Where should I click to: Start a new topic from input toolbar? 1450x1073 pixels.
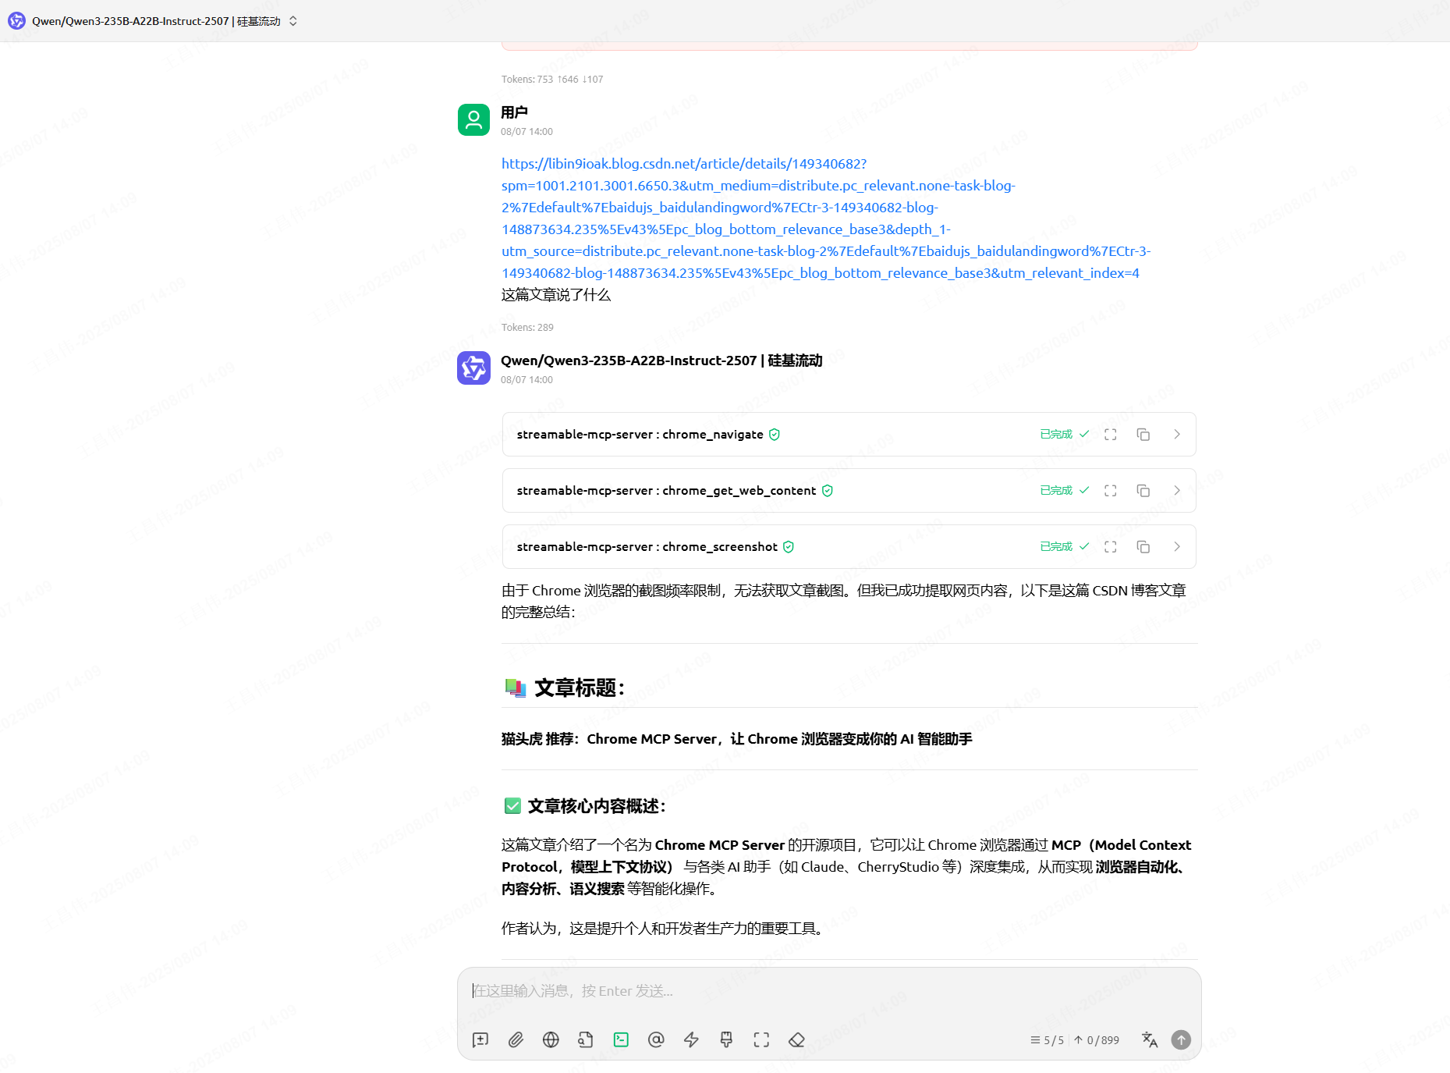pos(480,1039)
